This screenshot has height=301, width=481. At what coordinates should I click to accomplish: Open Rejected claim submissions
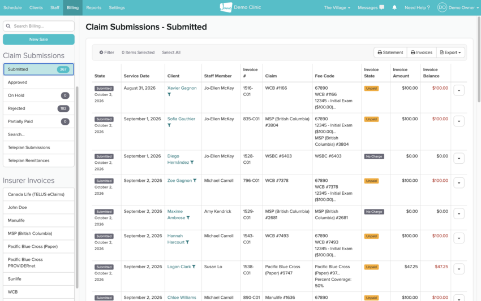[x=38, y=108]
